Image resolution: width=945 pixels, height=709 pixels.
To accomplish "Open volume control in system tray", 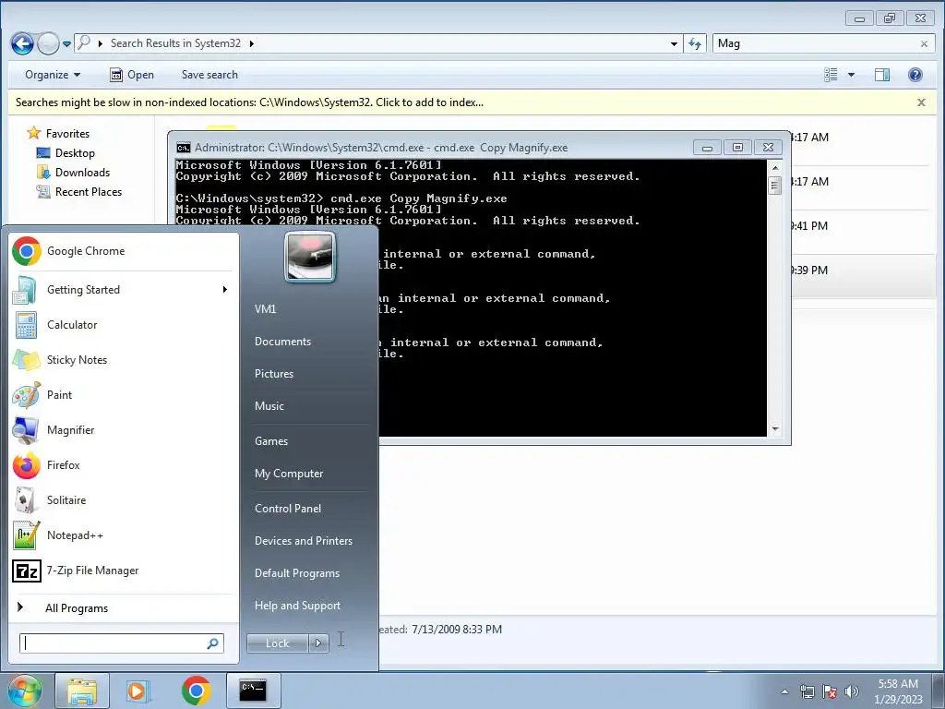I will pyautogui.click(x=851, y=691).
